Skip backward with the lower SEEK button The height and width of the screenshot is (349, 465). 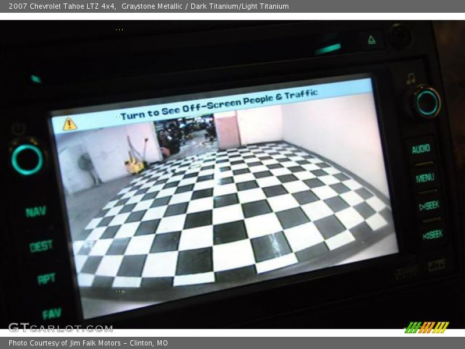click(432, 235)
